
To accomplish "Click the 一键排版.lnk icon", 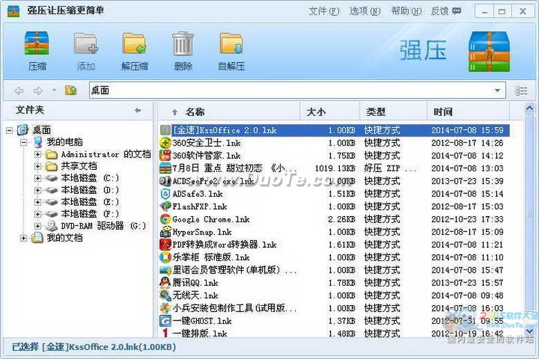I will [165, 333].
